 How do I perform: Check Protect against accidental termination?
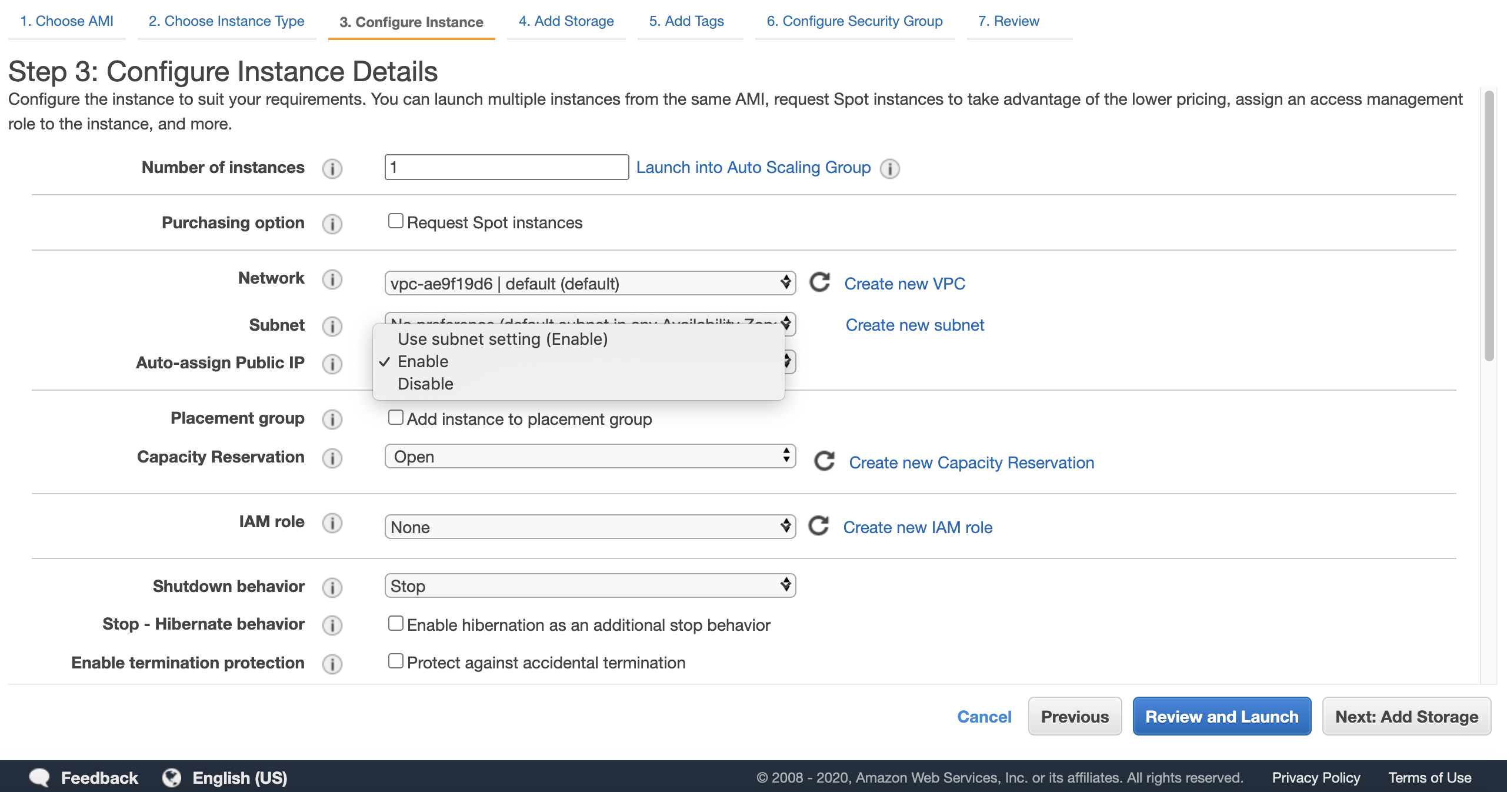(x=395, y=661)
